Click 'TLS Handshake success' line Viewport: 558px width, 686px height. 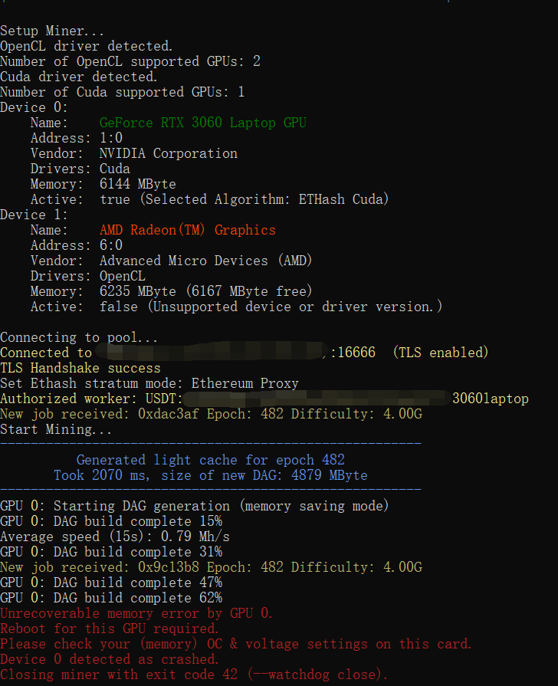[80, 368]
